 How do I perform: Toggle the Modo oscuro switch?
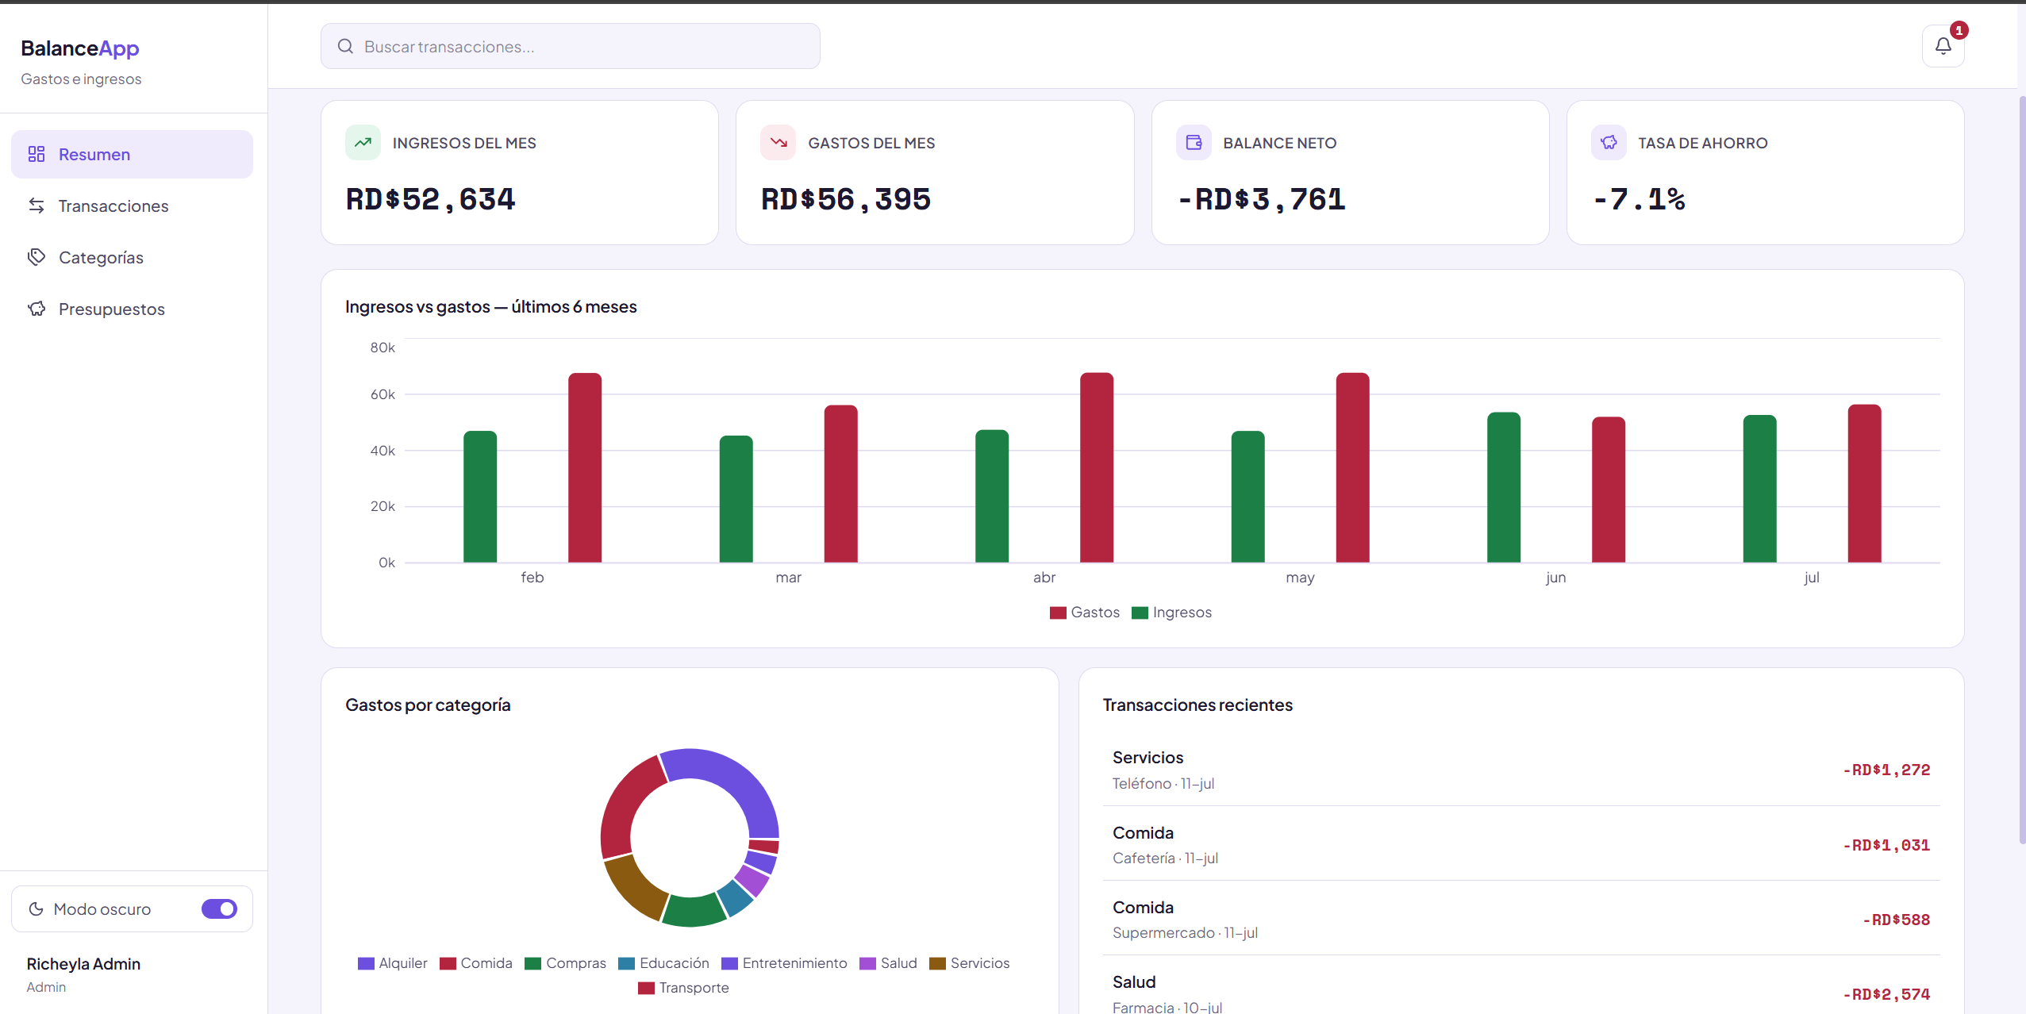pyautogui.click(x=219, y=909)
